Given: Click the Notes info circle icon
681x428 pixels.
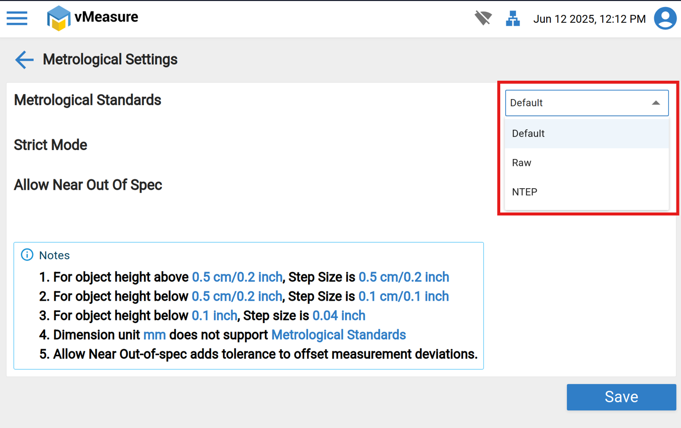Looking at the screenshot, I should coord(27,255).
